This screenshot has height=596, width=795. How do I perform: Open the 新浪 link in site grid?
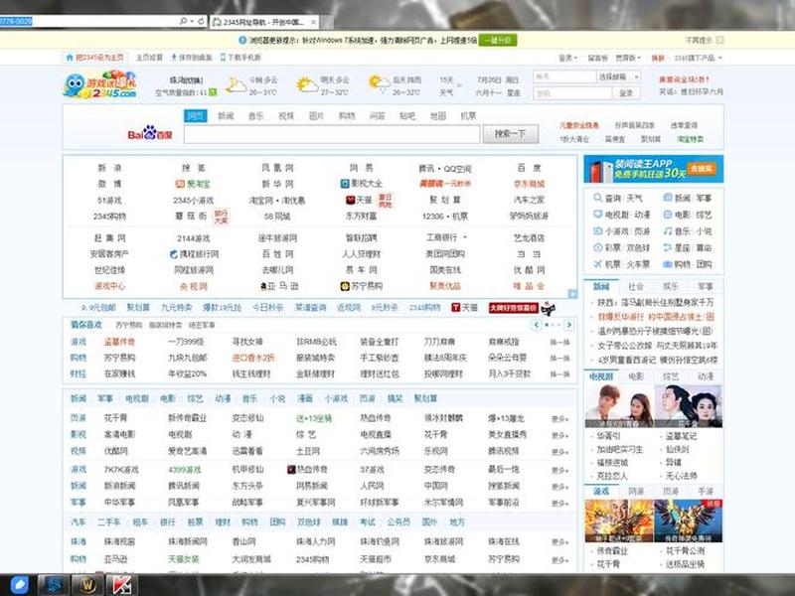click(x=109, y=168)
